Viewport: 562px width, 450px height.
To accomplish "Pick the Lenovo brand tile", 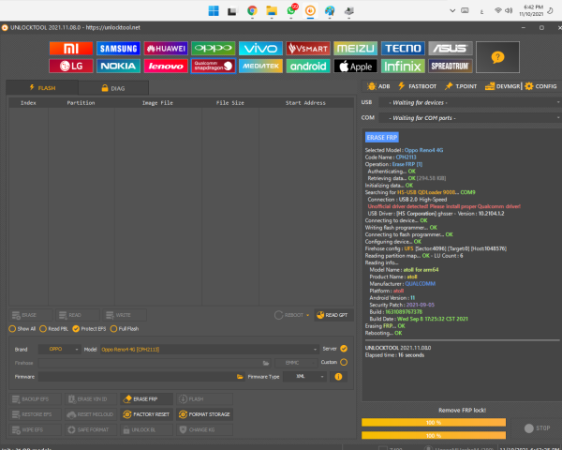I will point(166,66).
